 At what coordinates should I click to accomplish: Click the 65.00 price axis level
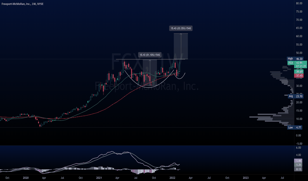click(x=299, y=28)
